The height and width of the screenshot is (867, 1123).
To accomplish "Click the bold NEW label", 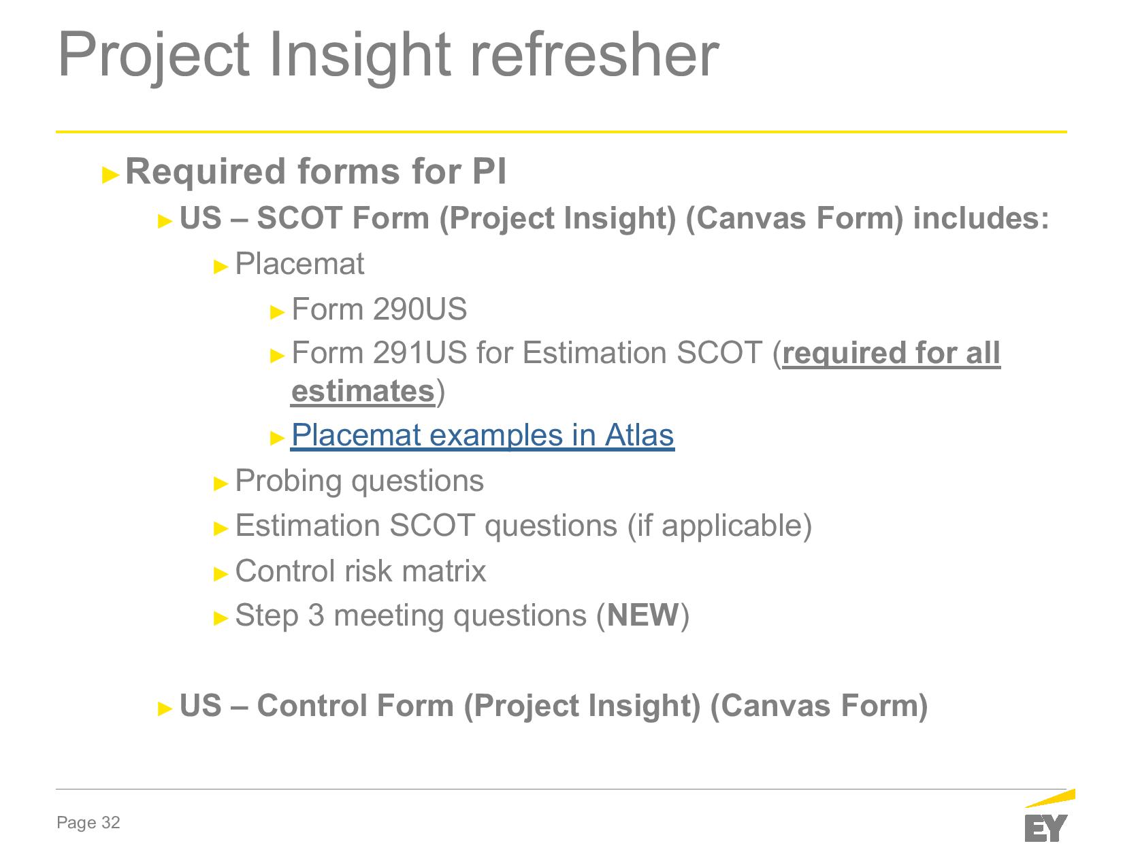I will (643, 616).
